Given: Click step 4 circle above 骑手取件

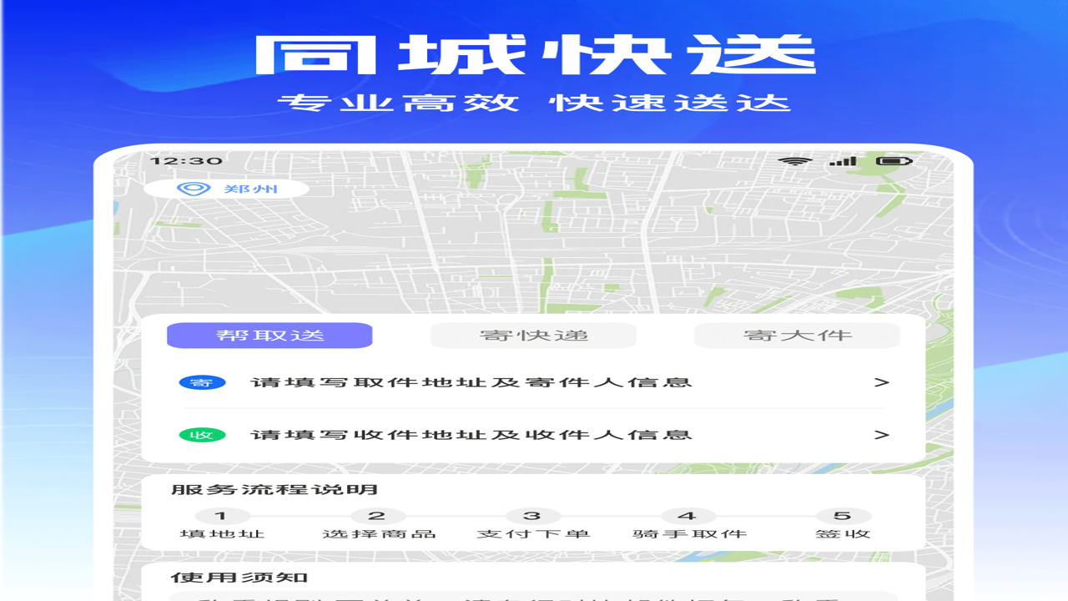Looking at the screenshot, I should (x=688, y=516).
